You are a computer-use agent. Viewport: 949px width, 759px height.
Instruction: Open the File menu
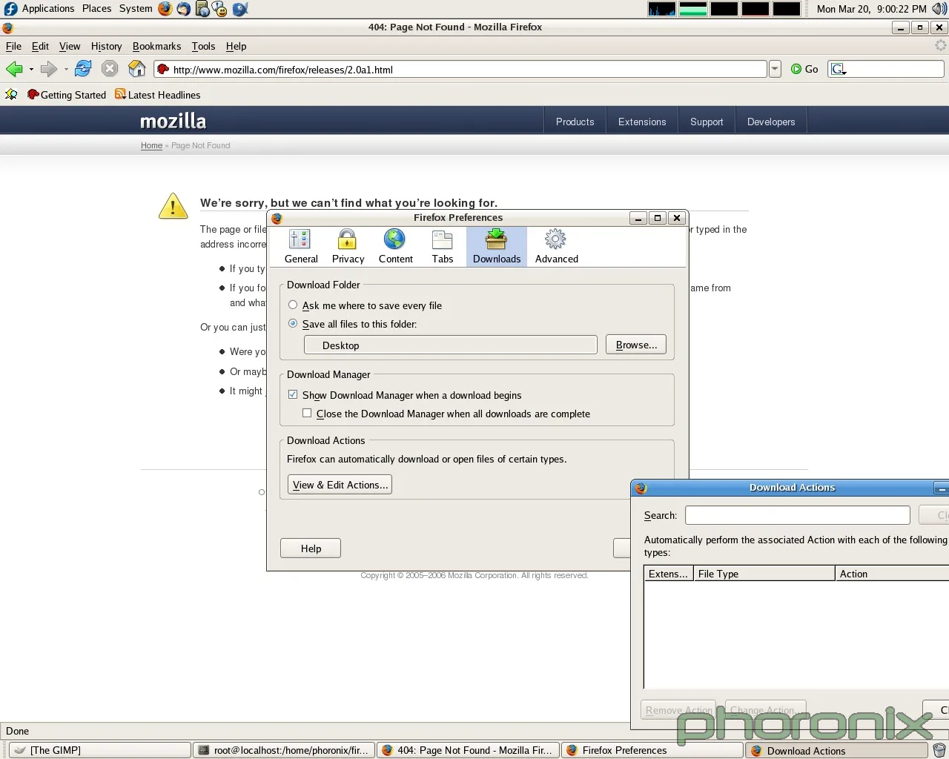click(13, 46)
